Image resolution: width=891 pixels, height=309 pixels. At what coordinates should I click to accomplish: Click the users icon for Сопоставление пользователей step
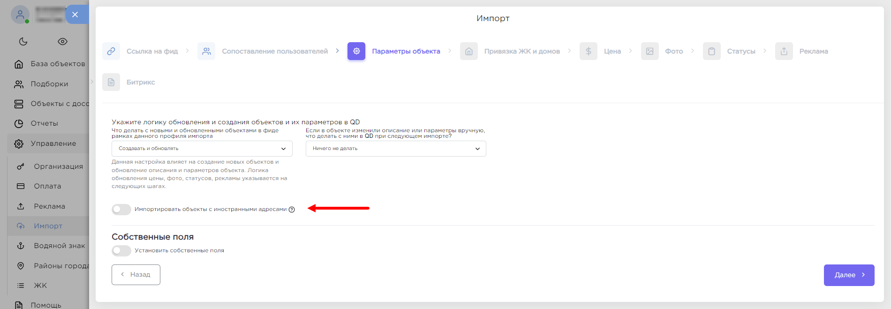coord(206,51)
